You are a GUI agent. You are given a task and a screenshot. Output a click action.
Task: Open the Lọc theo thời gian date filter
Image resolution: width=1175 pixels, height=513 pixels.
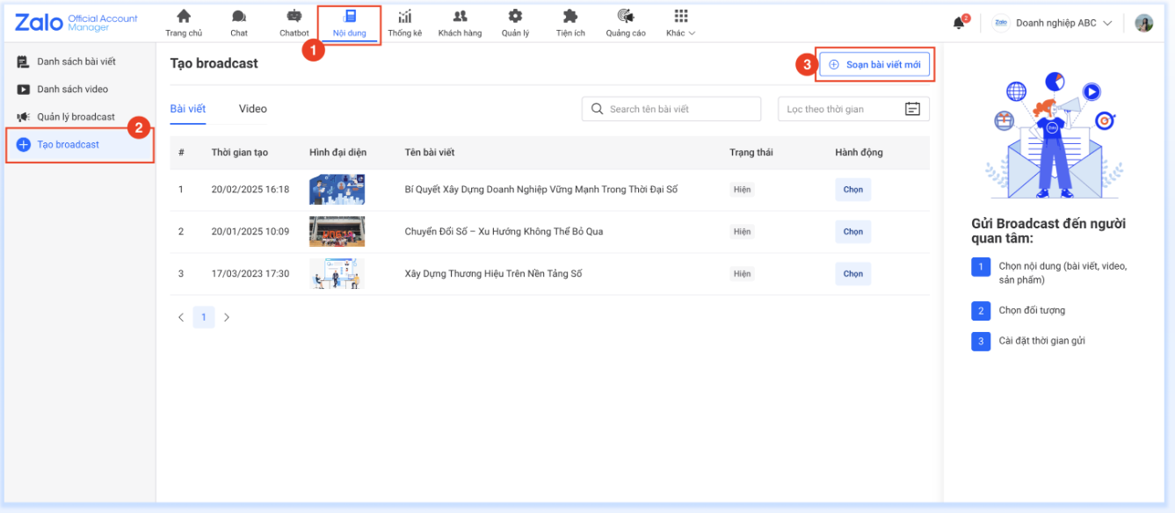[x=853, y=109]
